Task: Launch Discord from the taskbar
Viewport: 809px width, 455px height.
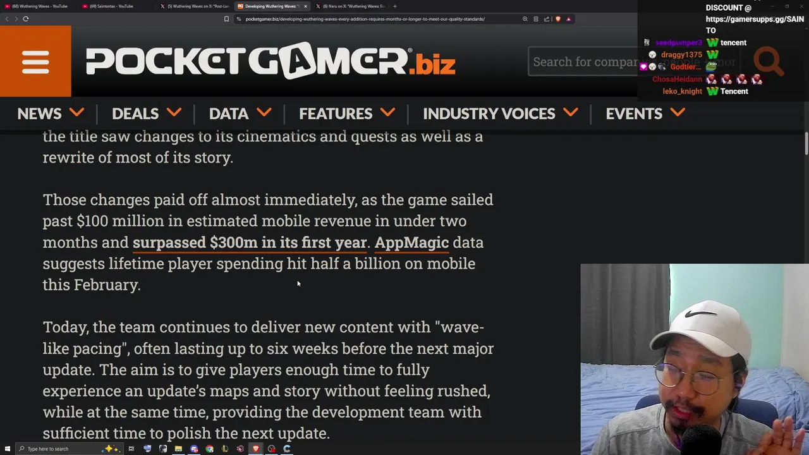Action: tap(194, 449)
